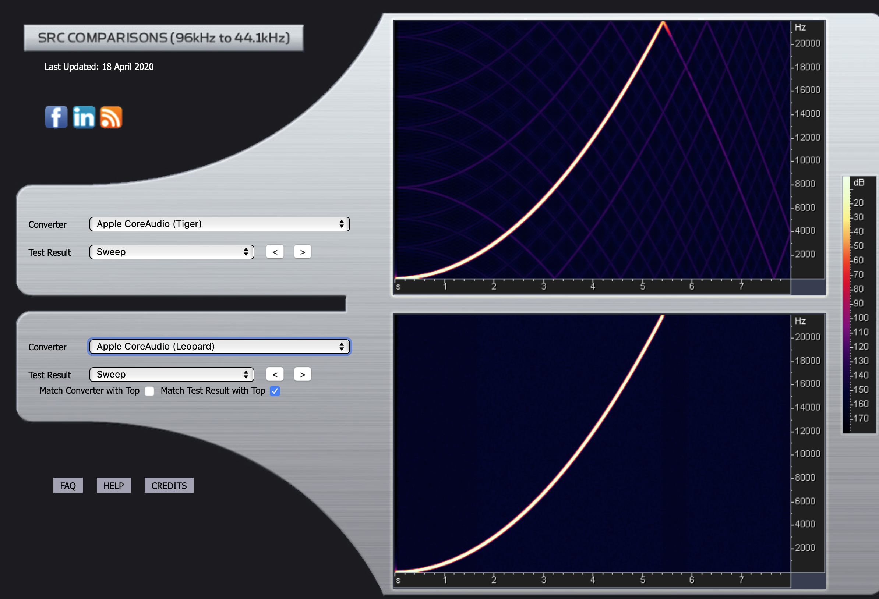The image size is (879, 599).
Task: Enable Match Converter with Top checkbox
Action: pyautogui.click(x=149, y=391)
